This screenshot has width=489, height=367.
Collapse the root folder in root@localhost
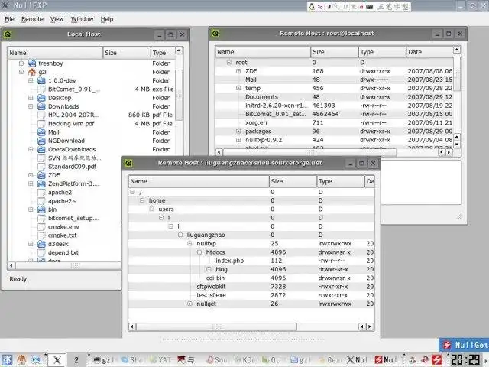(229, 63)
